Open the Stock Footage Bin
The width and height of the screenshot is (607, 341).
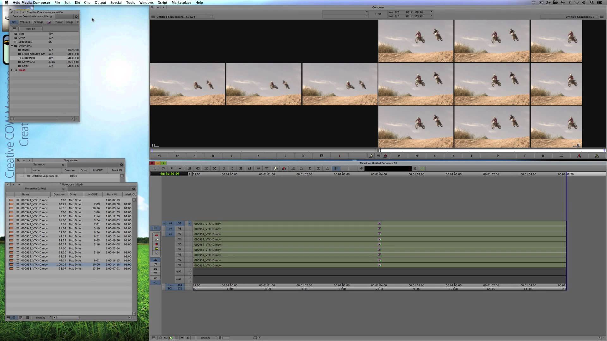33,54
